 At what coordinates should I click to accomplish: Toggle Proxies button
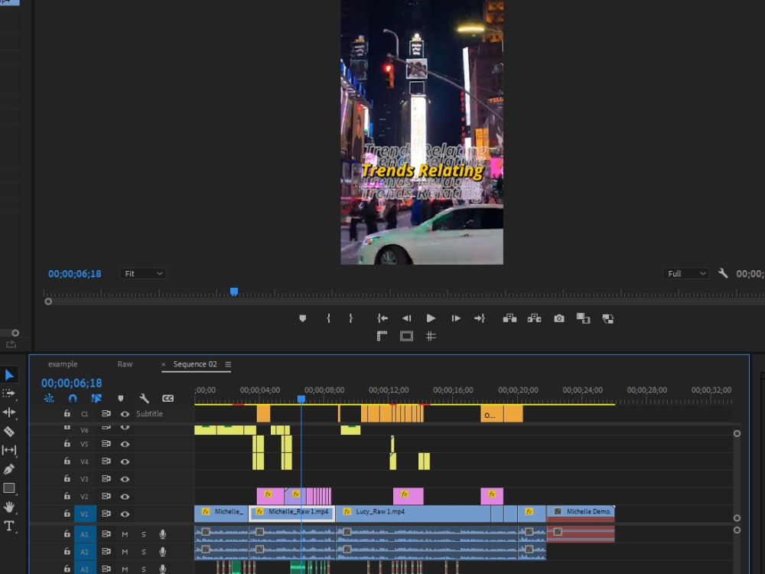[608, 318]
